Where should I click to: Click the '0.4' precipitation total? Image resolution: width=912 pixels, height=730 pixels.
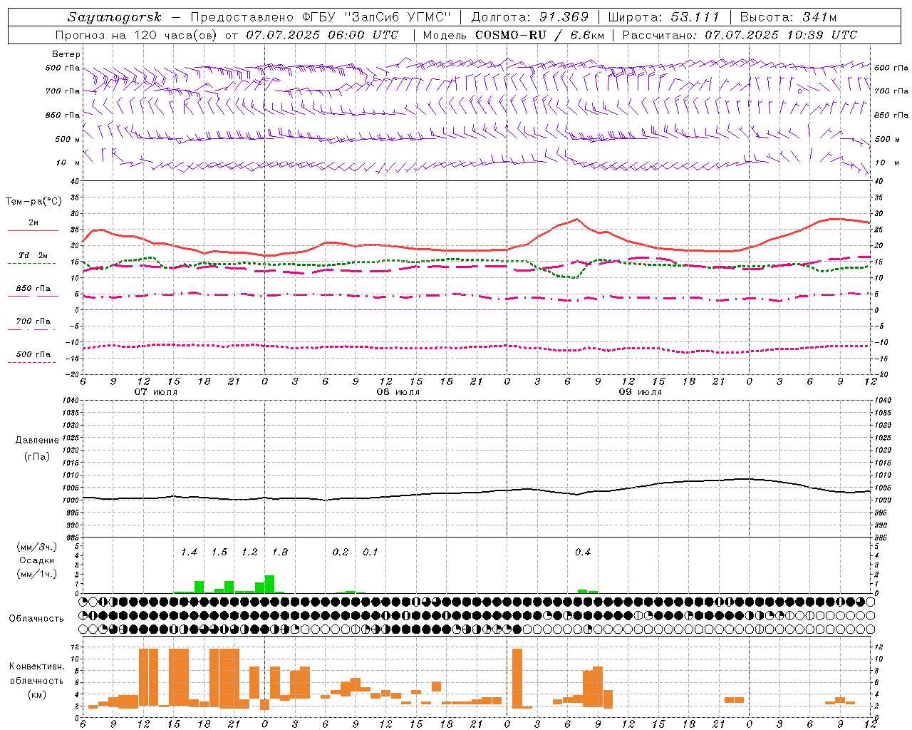click(583, 552)
